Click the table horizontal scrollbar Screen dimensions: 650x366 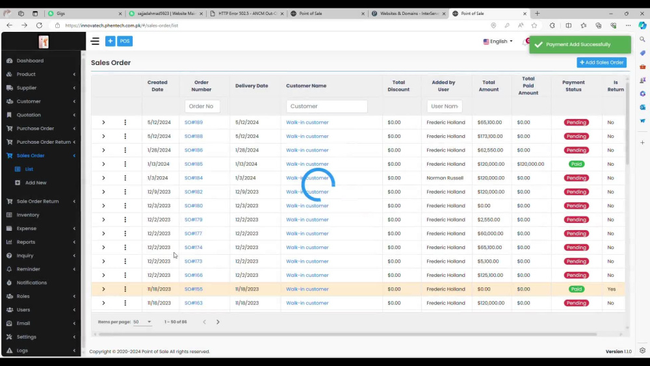[347, 334]
